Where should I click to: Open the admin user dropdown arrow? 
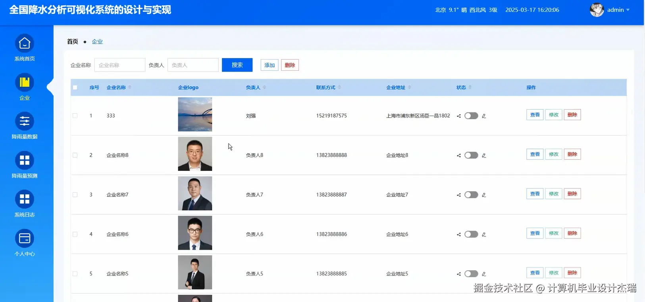tap(628, 10)
